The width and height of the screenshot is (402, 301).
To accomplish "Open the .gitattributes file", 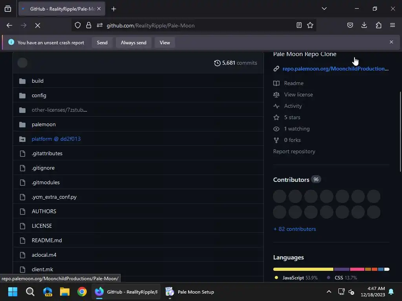I will point(47,154).
